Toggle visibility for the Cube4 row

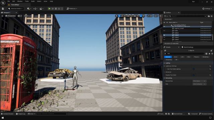(x=164, y=37)
